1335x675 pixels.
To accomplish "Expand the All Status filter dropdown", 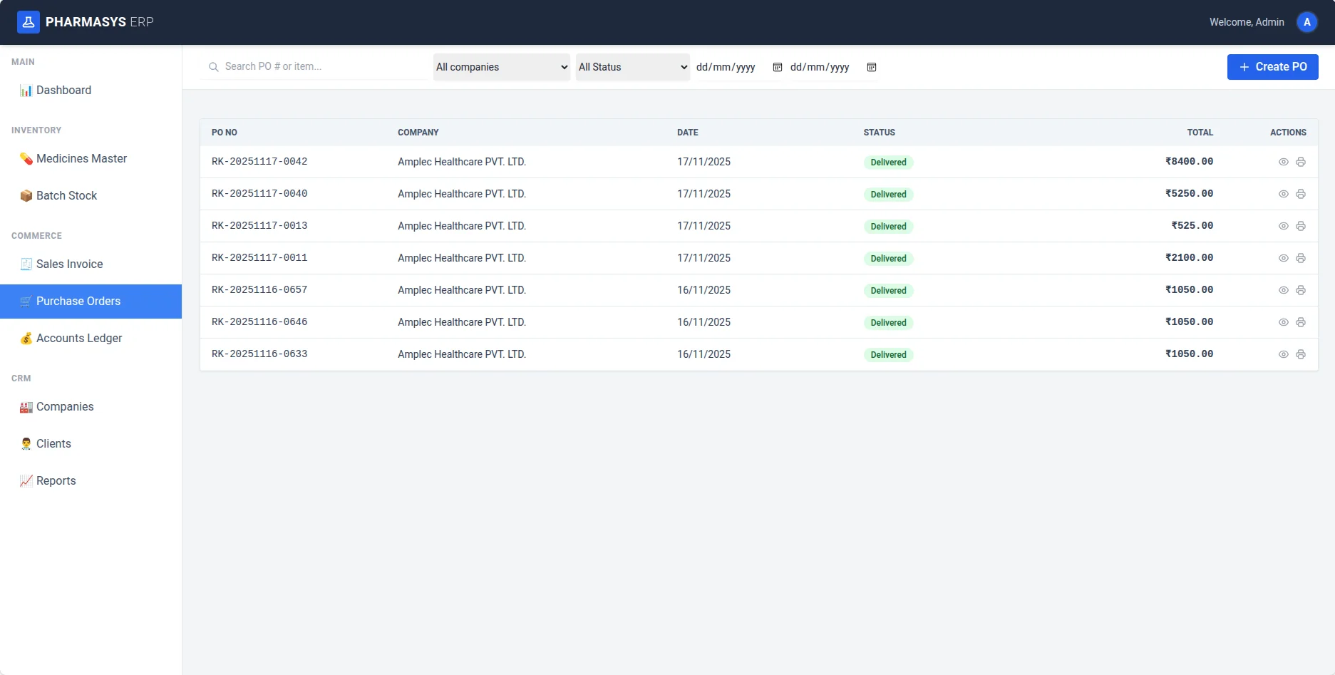I will [x=633, y=67].
